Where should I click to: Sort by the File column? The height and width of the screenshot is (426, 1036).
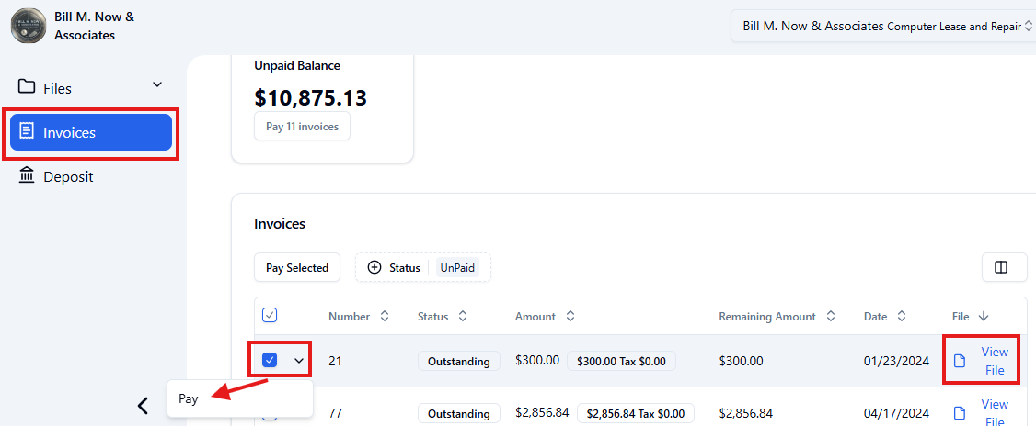(x=971, y=317)
